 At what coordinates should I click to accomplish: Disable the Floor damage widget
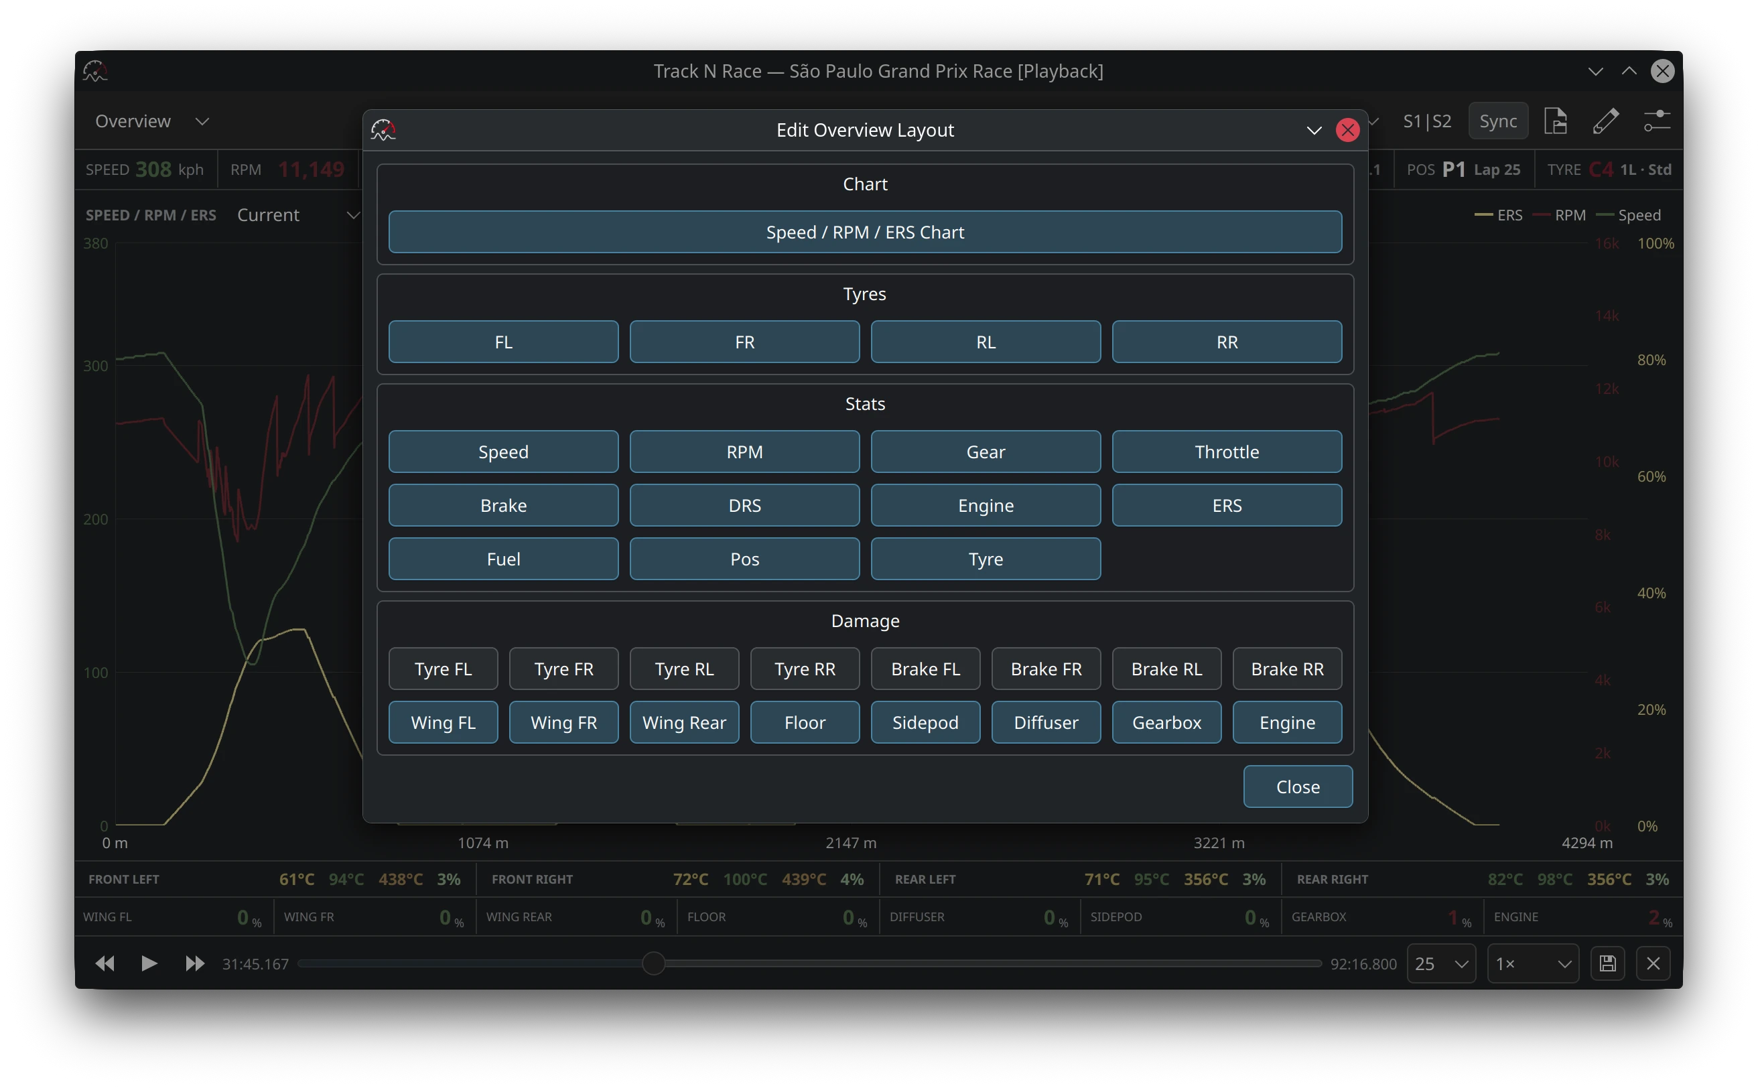point(805,722)
